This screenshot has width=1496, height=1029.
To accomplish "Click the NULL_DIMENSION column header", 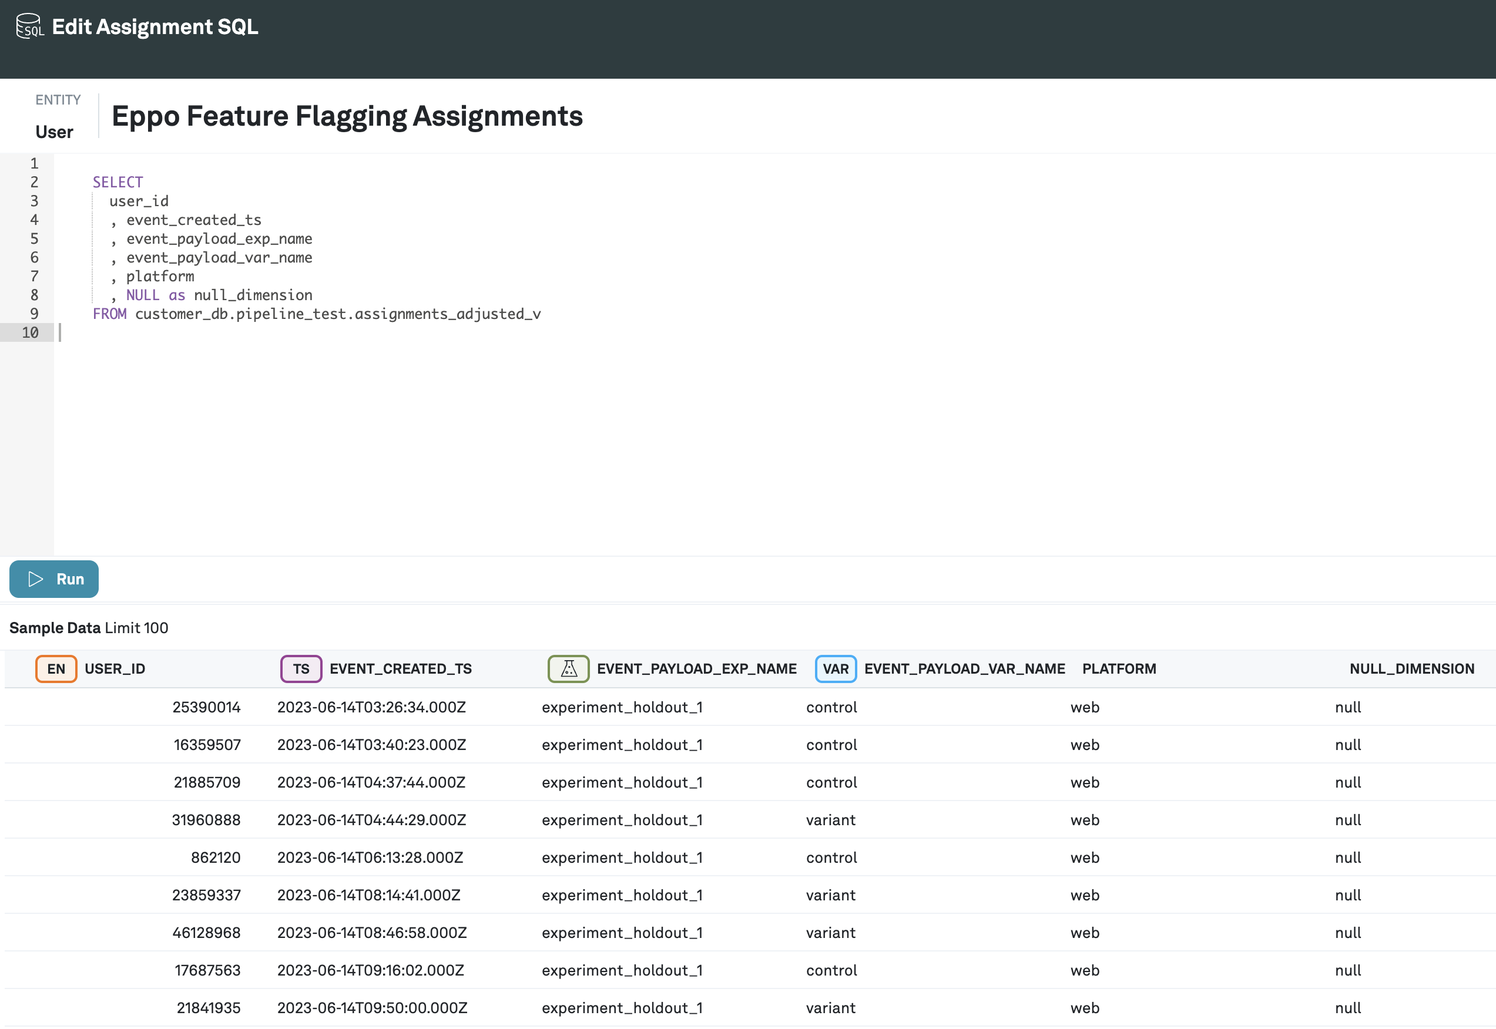I will (1411, 668).
